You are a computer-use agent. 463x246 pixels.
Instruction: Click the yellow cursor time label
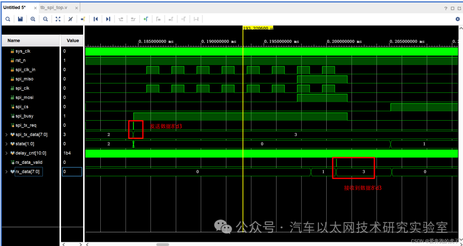[258, 28]
